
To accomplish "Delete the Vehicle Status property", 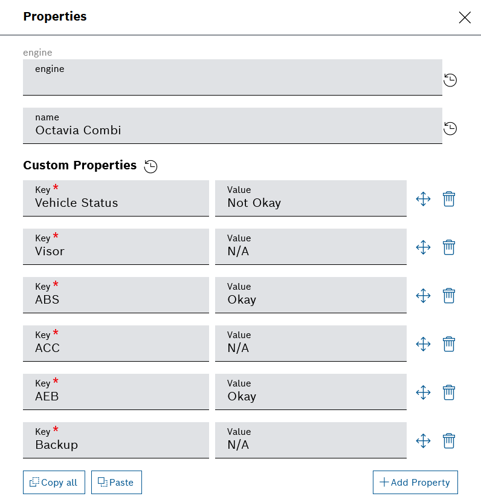I will (x=448, y=198).
